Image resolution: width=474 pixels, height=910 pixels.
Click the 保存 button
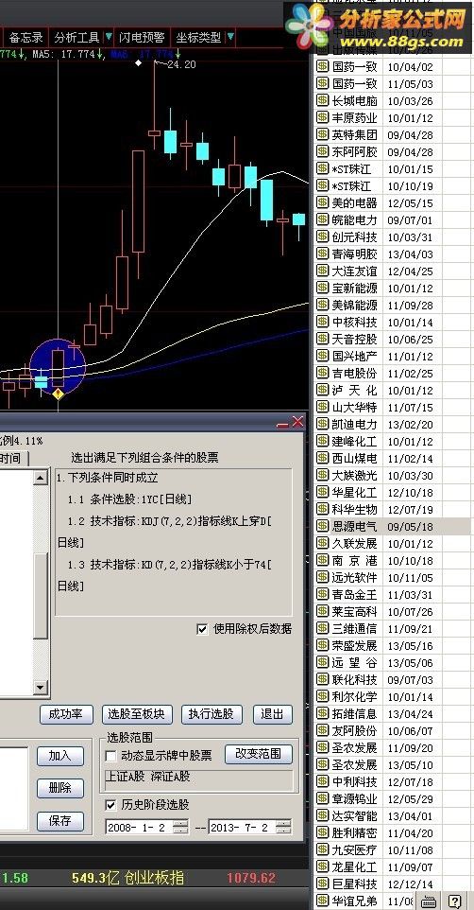(60, 821)
